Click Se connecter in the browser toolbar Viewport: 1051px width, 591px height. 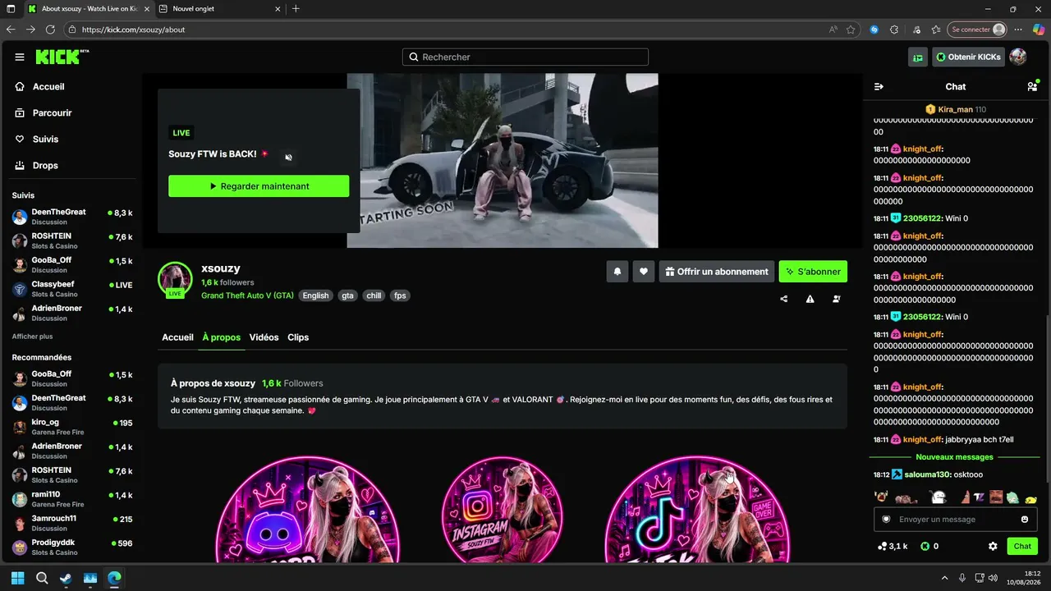[x=977, y=30]
